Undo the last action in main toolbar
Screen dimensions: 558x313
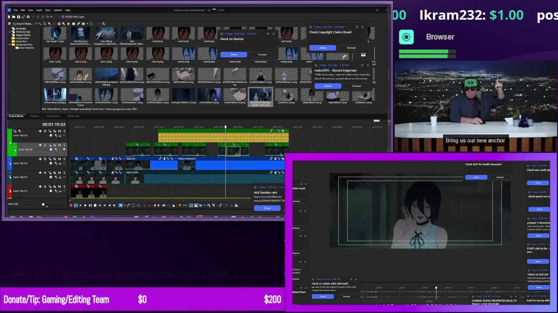(x=48, y=17)
